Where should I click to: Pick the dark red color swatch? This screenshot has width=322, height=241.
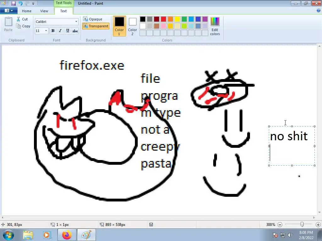[157, 19]
